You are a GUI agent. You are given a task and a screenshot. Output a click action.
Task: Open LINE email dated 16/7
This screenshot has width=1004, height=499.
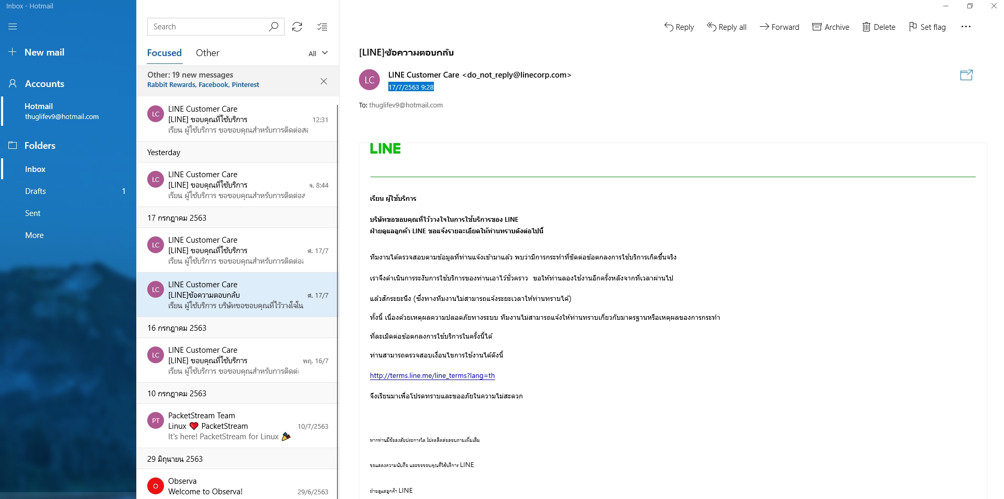[x=237, y=360]
